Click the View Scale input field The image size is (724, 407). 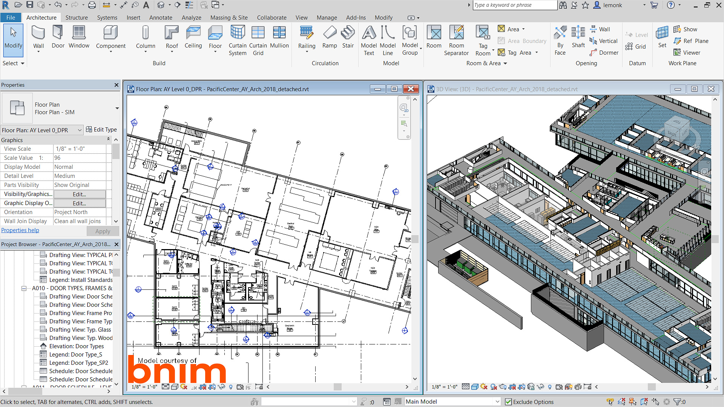coord(80,148)
